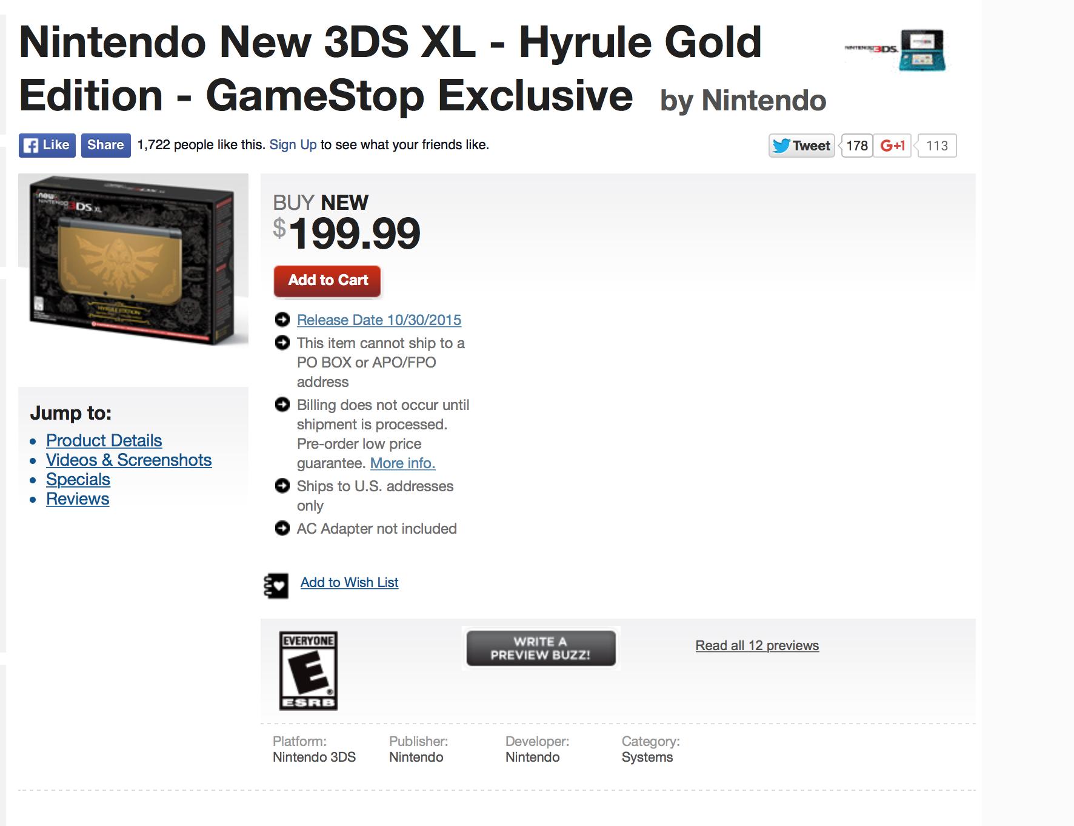Image resolution: width=1074 pixels, height=826 pixels.
Task: View the Hyrule Gold Edition box image
Action: coord(133,261)
